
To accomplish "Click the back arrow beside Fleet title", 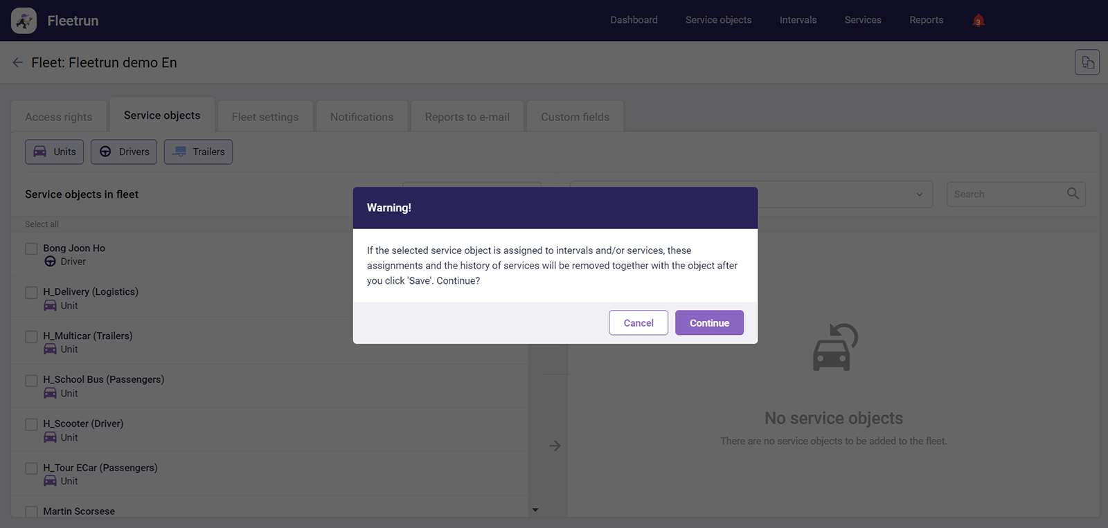I will pos(18,63).
